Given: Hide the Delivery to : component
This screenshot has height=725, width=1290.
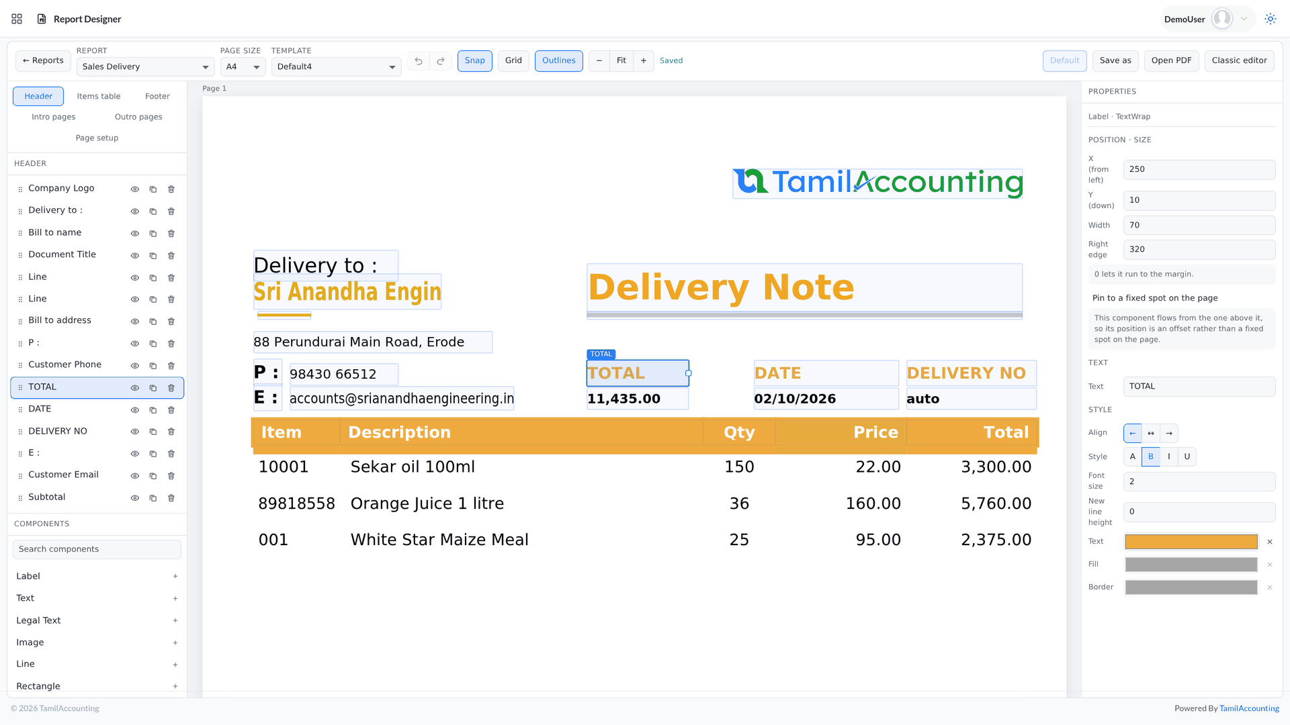Looking at the screenshot, I should [135, 211].
